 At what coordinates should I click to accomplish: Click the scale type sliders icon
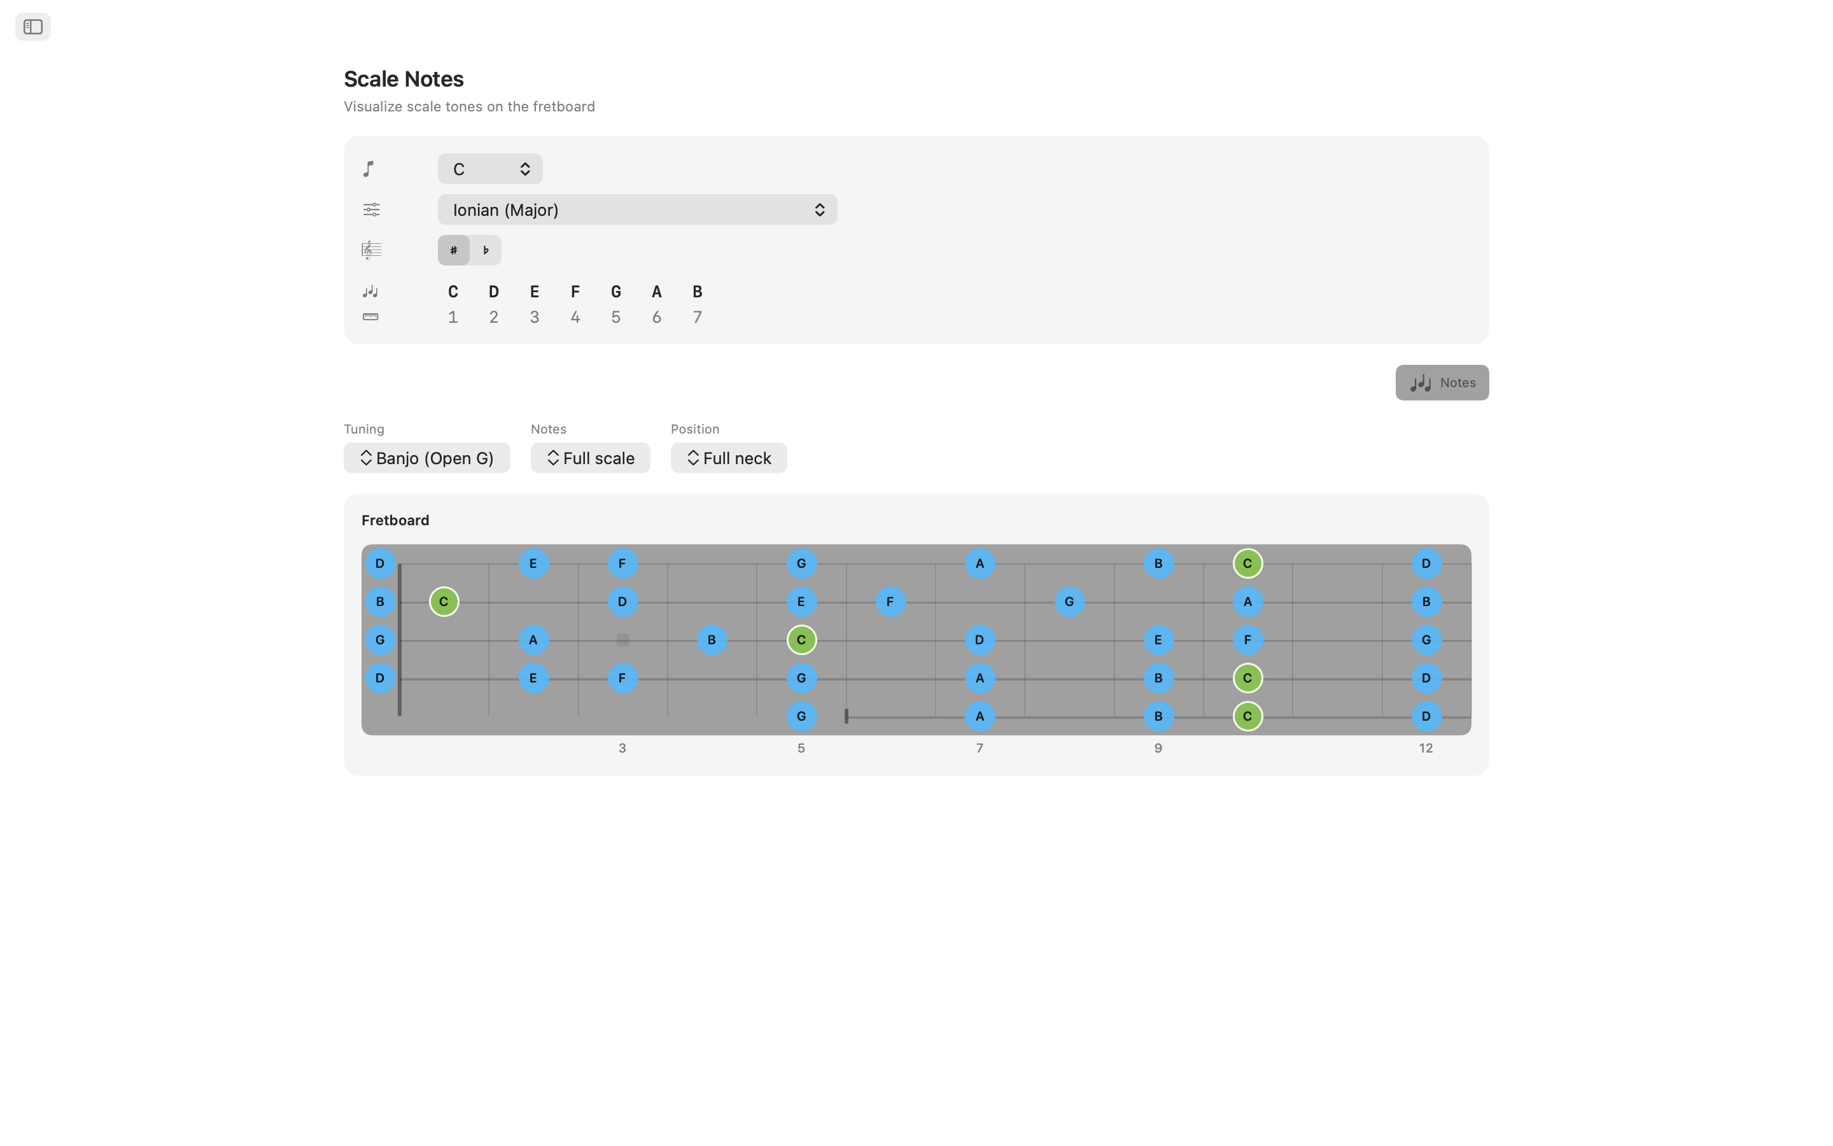coord(371,210)
